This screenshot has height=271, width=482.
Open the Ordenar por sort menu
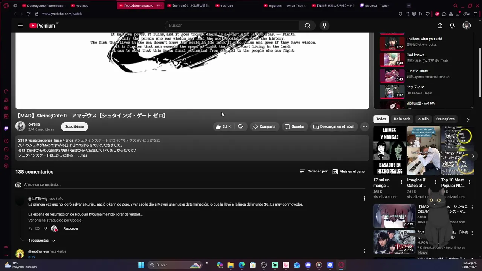314,171
